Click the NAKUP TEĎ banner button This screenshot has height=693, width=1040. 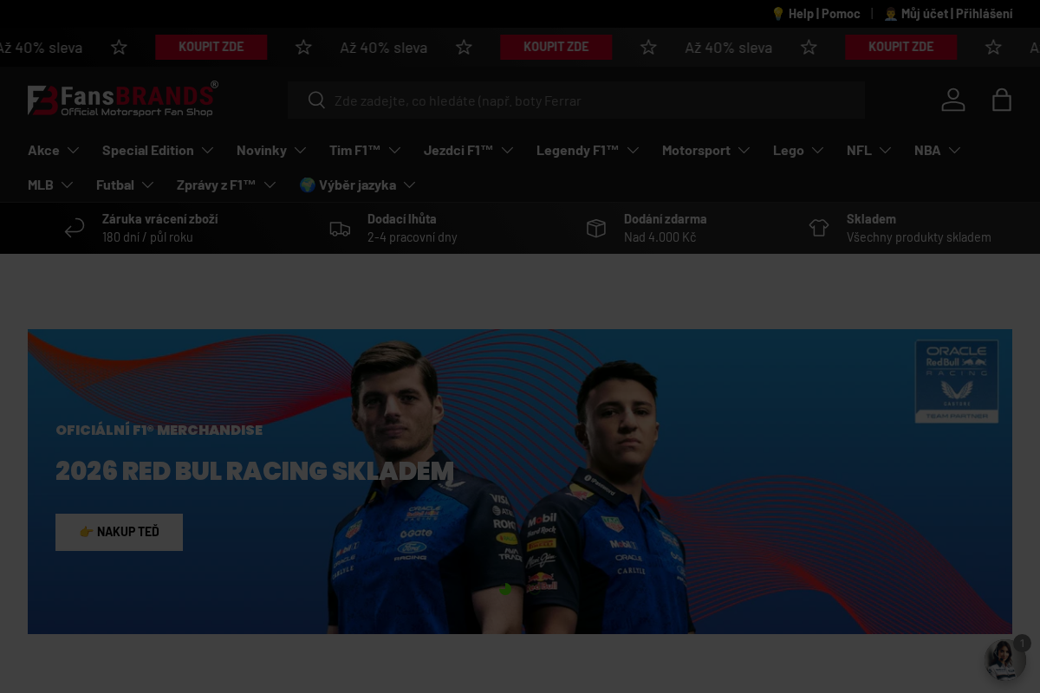coord(119,532)
